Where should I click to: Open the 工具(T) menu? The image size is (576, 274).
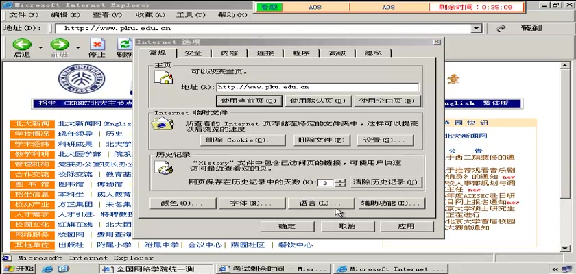click(191, 15)
